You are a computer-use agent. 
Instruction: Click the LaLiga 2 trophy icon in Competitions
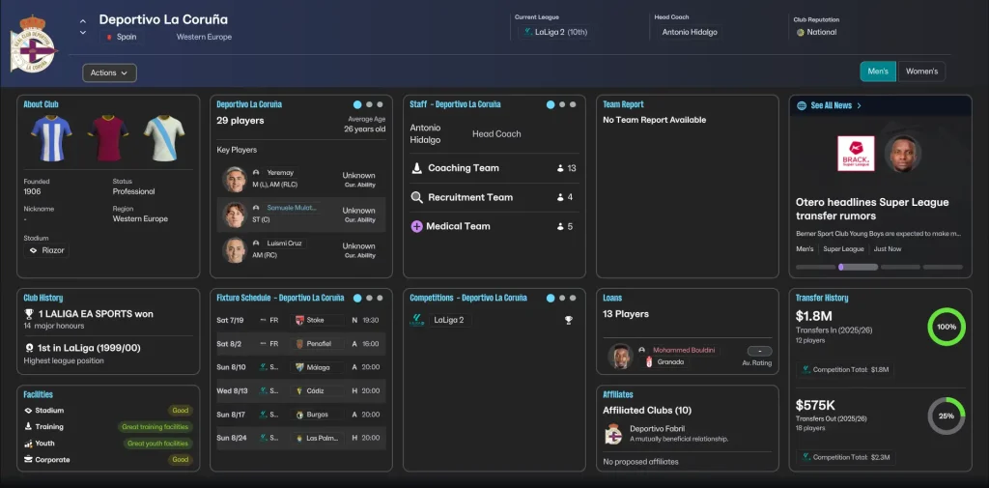click(x=568, y=320)
